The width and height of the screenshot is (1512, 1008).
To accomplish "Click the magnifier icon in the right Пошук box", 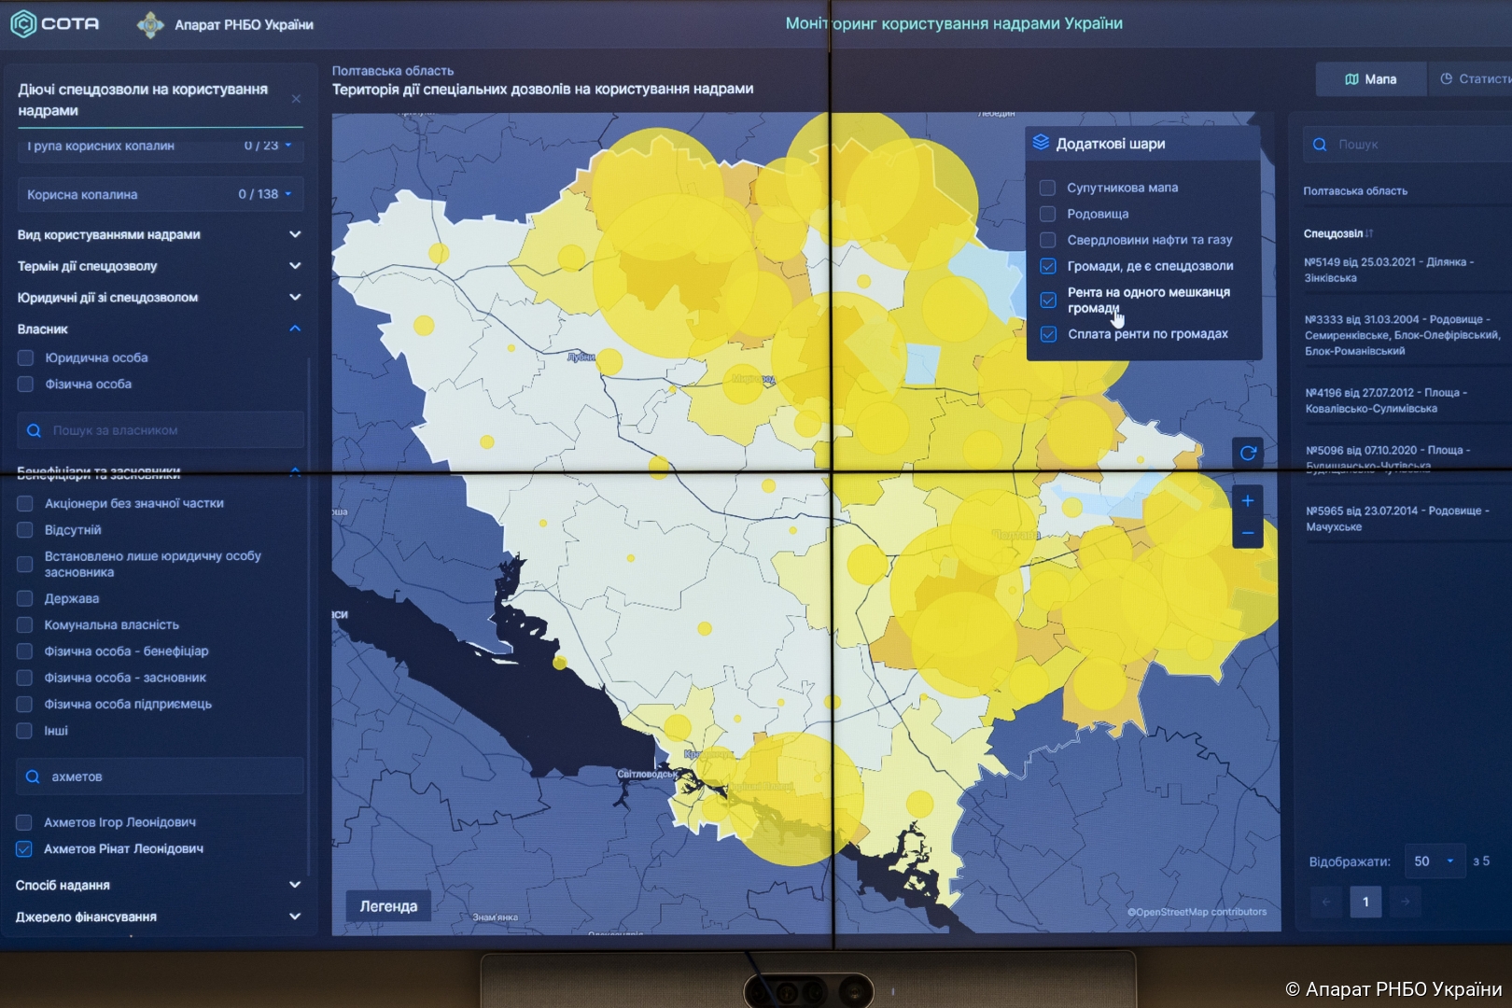I will pos(1320,145).
